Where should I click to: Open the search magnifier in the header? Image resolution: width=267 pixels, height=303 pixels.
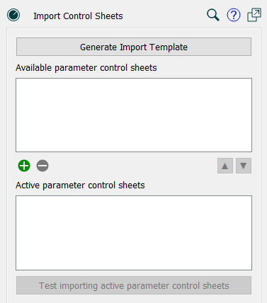[213, 16]
